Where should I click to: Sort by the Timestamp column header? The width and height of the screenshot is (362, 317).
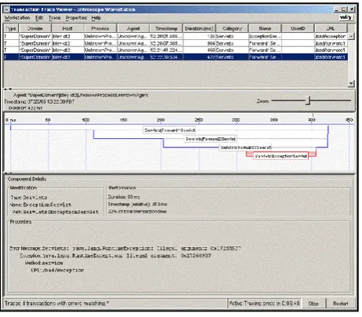tap(166, 28)
